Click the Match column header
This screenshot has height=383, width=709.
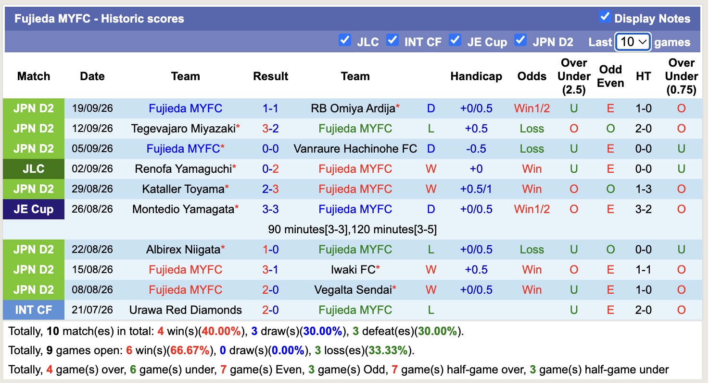[34, 76]
